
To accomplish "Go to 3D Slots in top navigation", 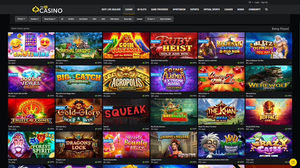I will click(x=142, y=9).
